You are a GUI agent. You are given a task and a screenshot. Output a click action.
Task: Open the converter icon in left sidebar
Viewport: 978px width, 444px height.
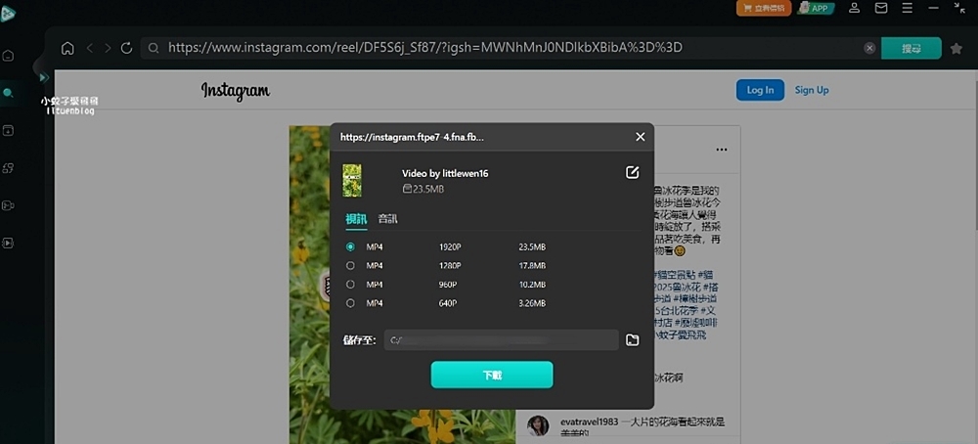click(8, 168)
